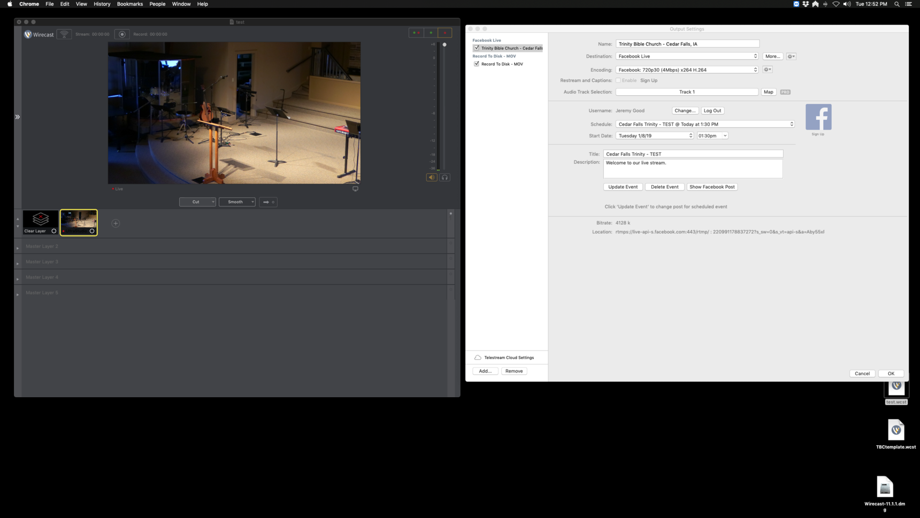This screenshot has width=920, height=518.
Task: Click the Description text area
Action: coord(693,169)
